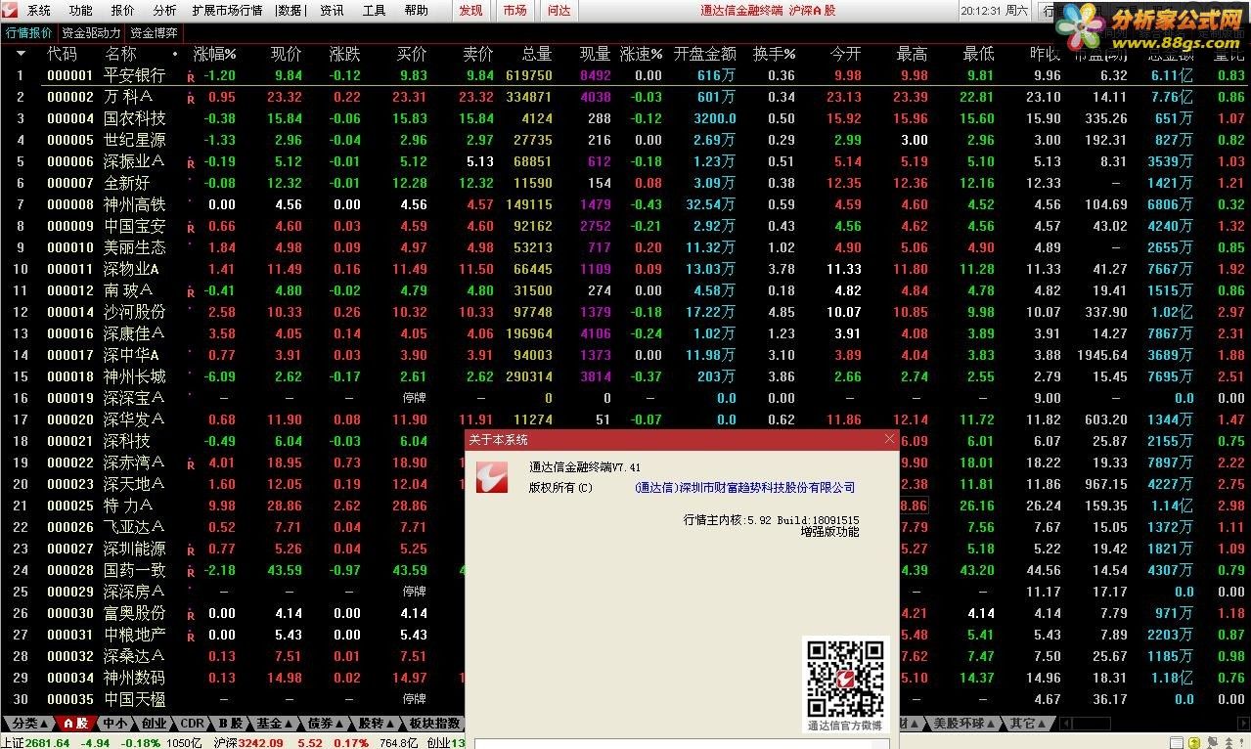Sort by the 涨幅% column header
Image resolution: width=1251 pixels, height=749 pixels.
(x=214, y=54)
